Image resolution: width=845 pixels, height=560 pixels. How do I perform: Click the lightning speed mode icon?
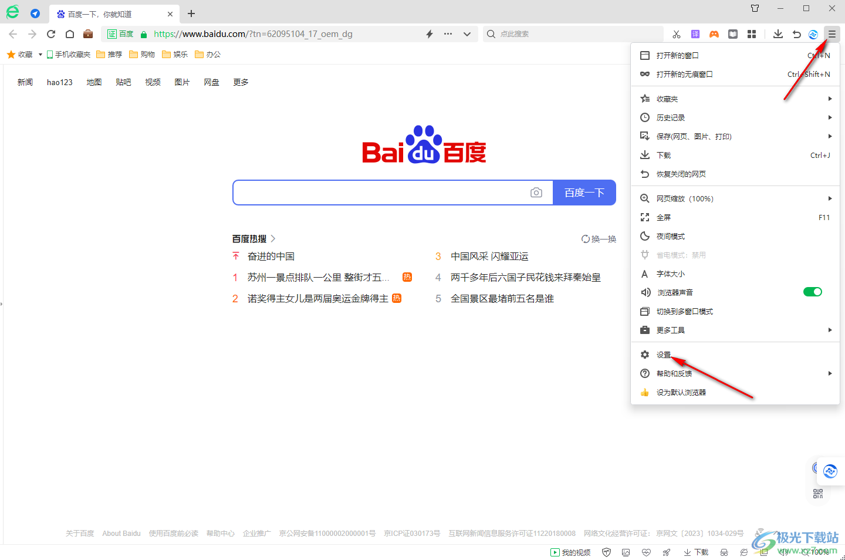coord(430,34)
